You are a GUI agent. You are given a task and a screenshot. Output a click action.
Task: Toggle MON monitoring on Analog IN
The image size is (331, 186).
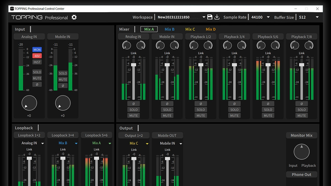pos(37,50)
